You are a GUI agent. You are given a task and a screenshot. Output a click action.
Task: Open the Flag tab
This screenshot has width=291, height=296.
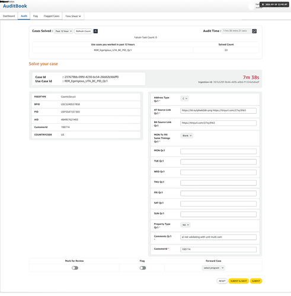(36, 16)
